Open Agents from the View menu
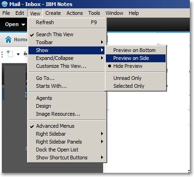Screen dimensions: 194x177 (67, 98)
